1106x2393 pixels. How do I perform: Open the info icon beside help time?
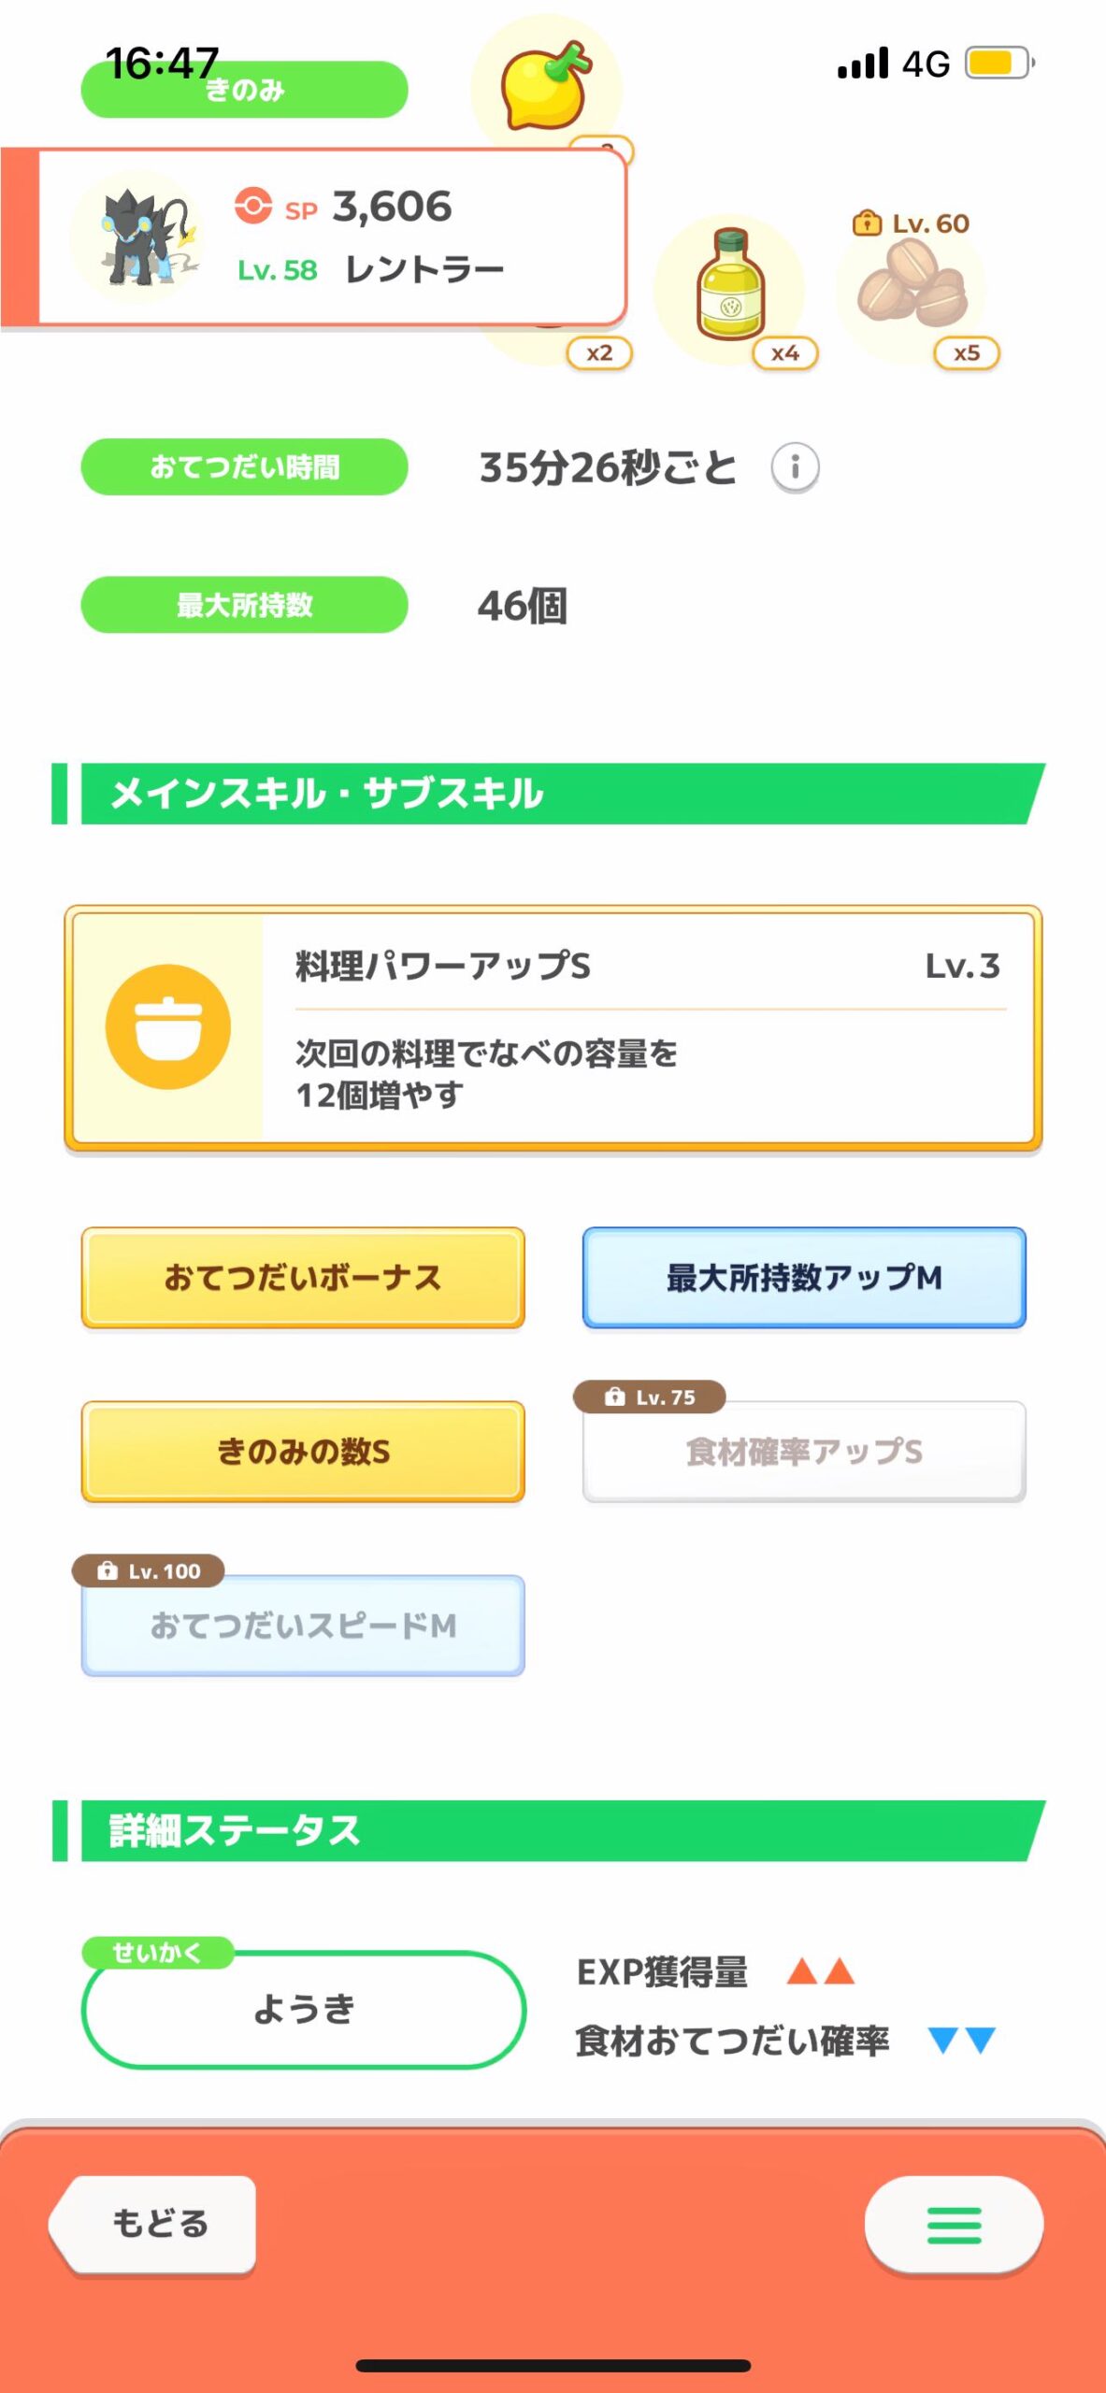coord(795,466)
